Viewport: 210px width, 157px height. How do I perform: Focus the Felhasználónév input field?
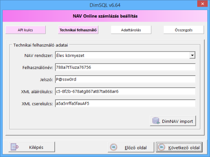(x=125, y=67)
